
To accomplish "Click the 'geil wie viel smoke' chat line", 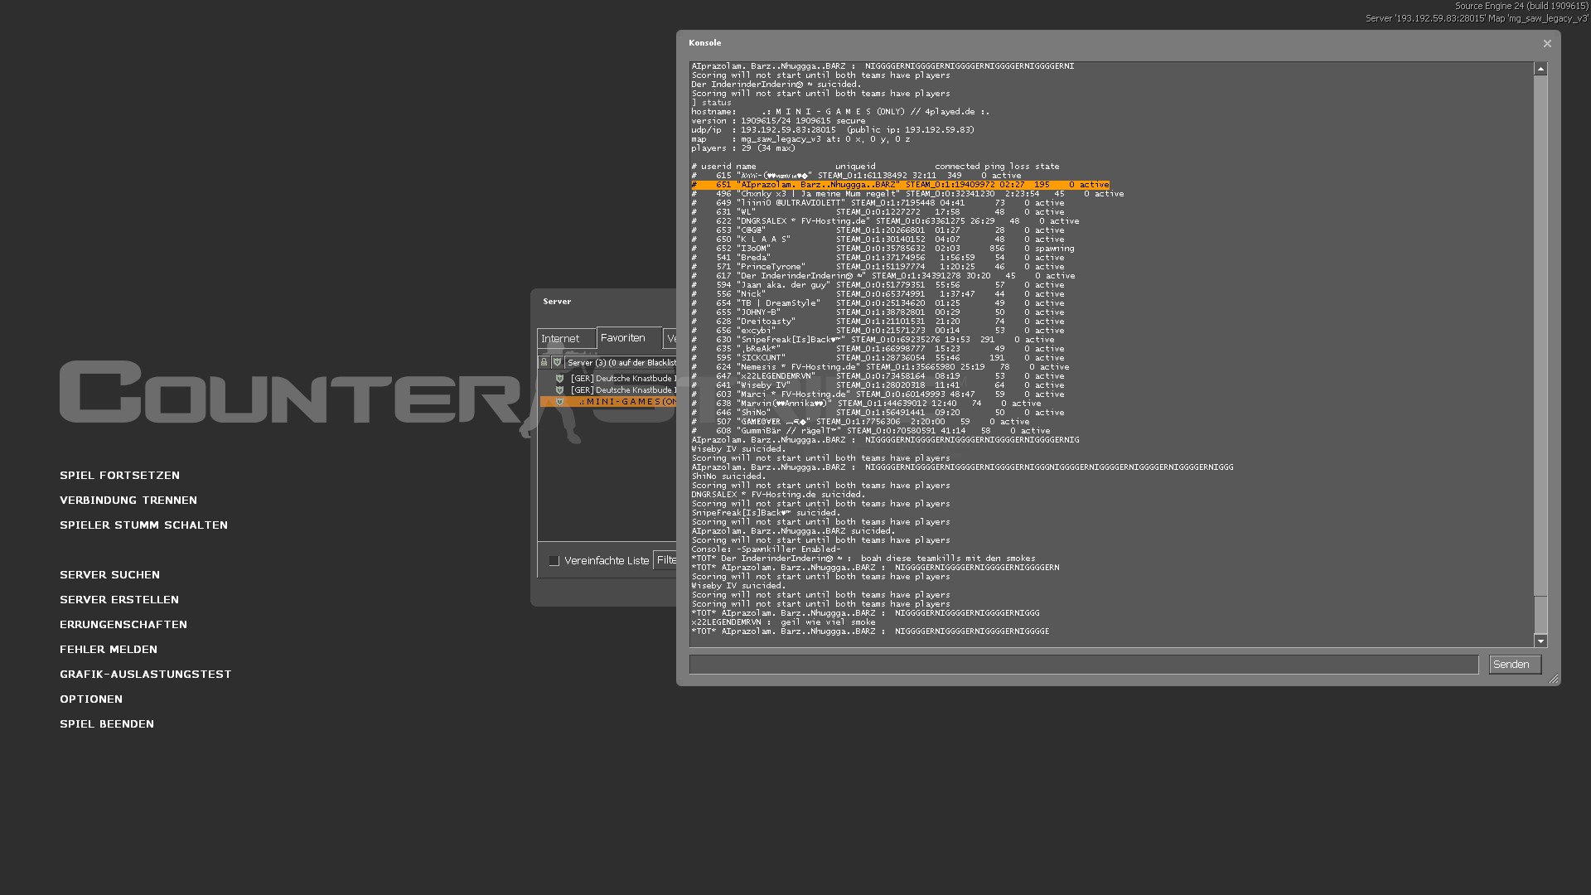I will pyautogui.click(x=784, y=622).
